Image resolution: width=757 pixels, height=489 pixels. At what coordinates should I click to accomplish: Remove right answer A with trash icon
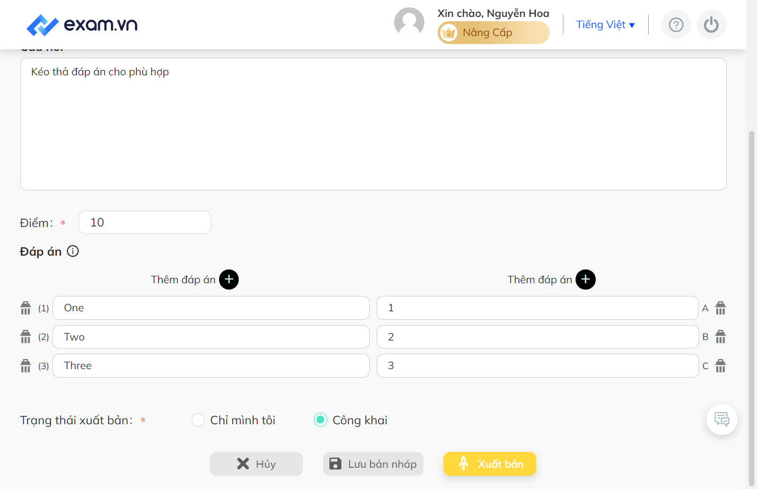(720, 308)
